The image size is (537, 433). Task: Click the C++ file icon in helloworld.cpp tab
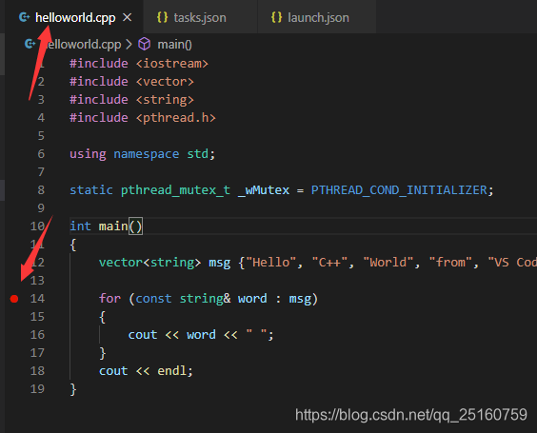pyautogui.click(x=25, y=17)
